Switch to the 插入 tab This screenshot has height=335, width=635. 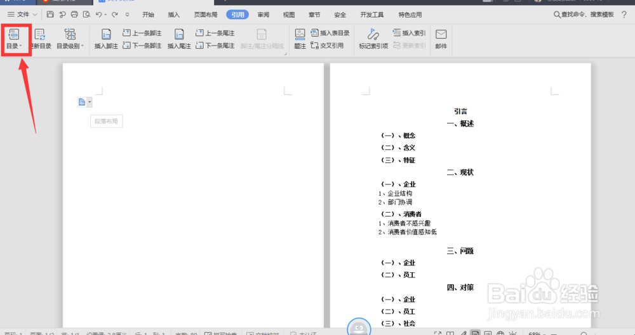tap(174, 15)
